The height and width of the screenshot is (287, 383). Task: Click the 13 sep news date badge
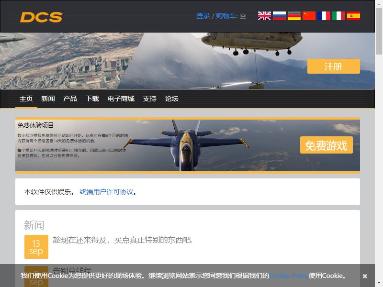(x=36, y=247)
